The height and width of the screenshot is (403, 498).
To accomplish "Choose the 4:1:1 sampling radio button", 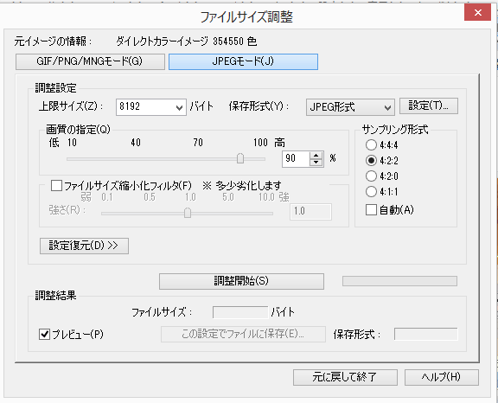I will [371, 191].
